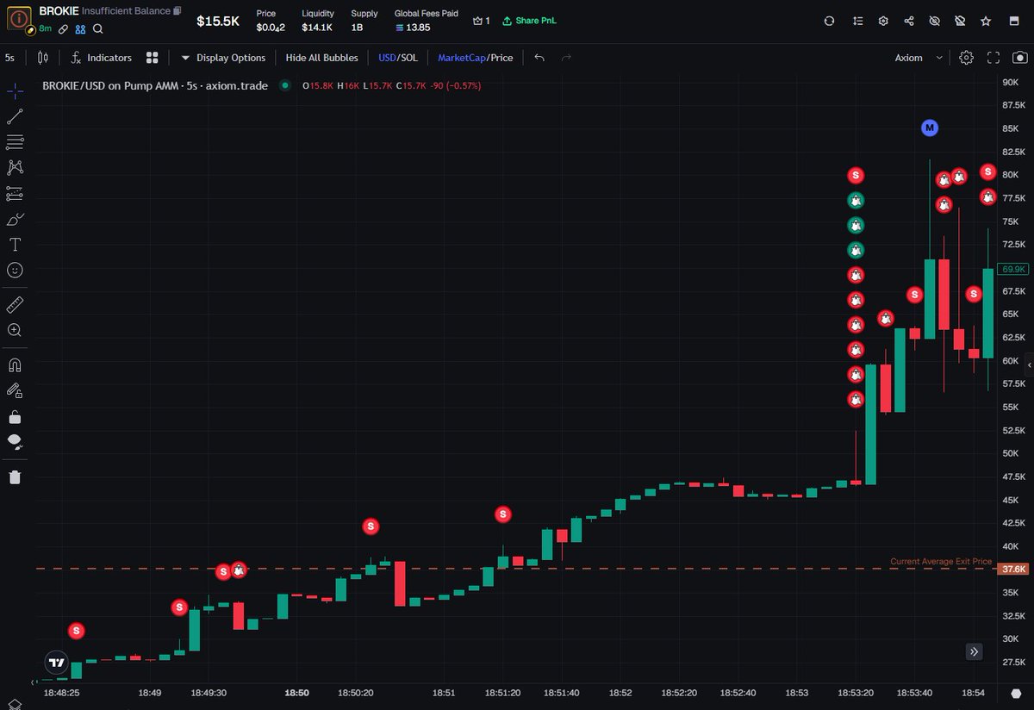Select MarketCap display mode
Screen dimensions: 1034x710
pos(461,58)
